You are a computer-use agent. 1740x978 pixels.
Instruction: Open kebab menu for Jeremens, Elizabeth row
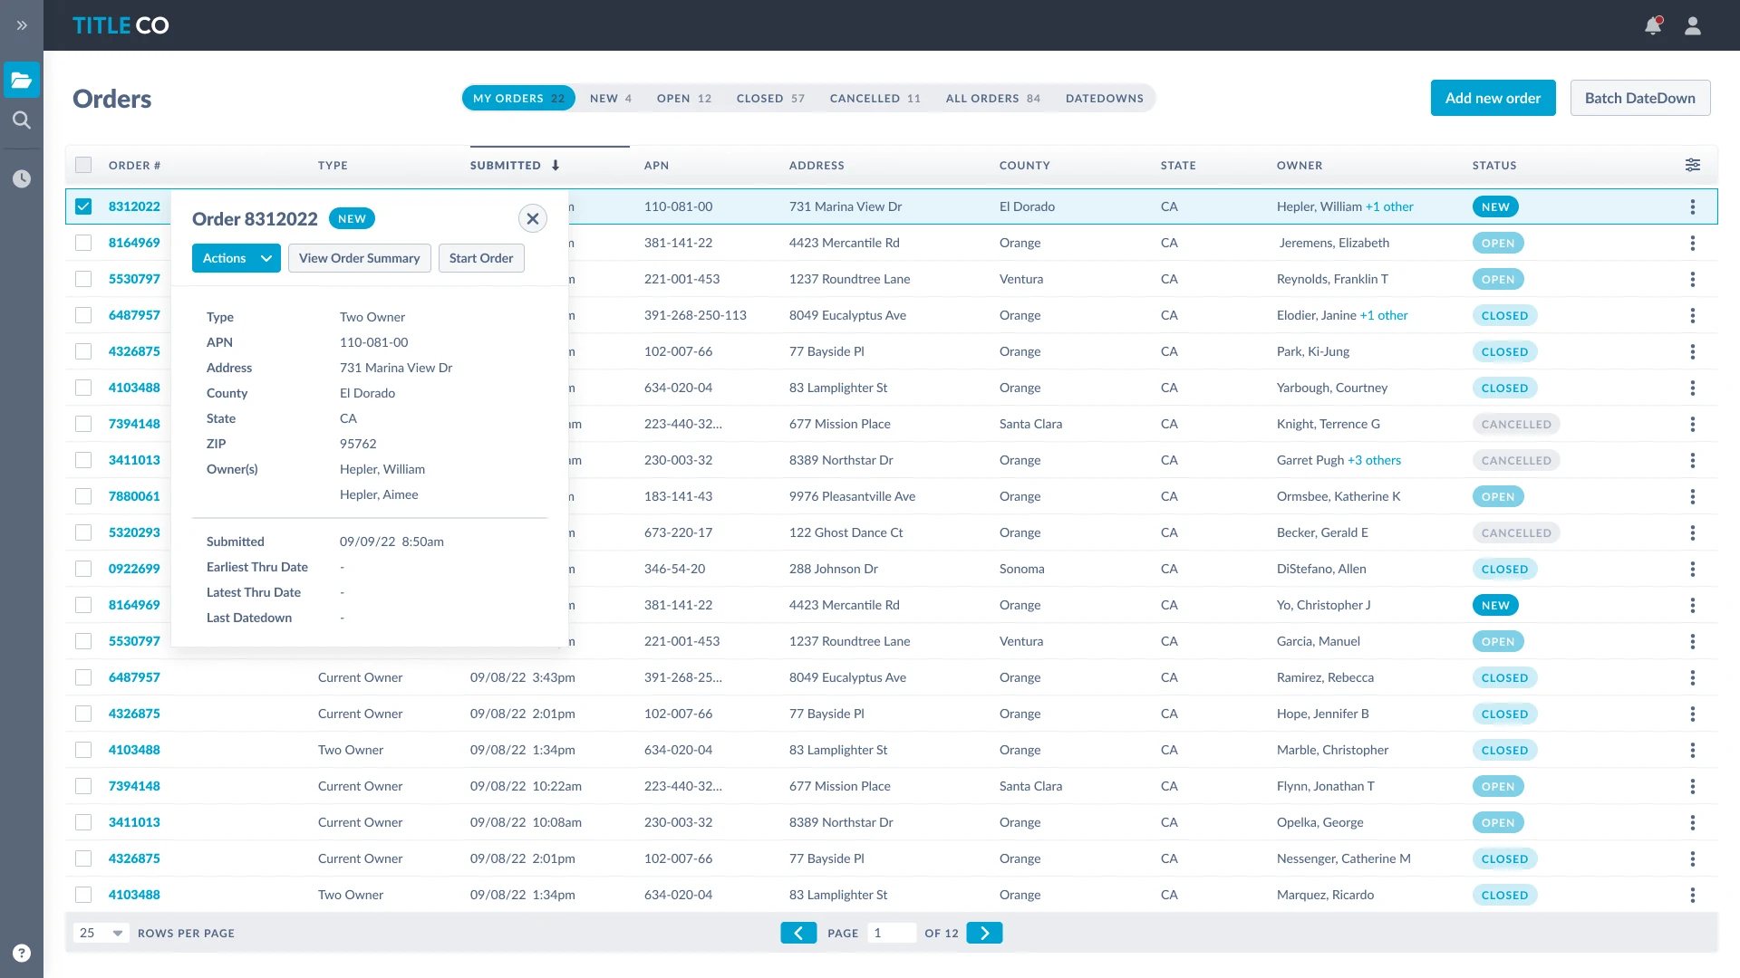(1693, 243)
